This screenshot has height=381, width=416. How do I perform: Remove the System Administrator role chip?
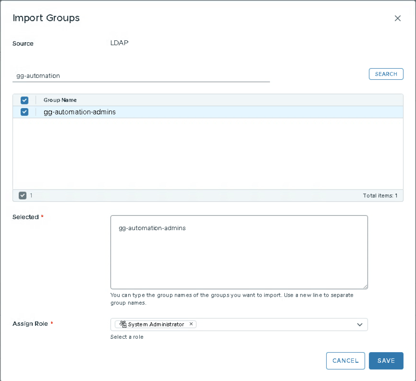click(x=191, y=324)
